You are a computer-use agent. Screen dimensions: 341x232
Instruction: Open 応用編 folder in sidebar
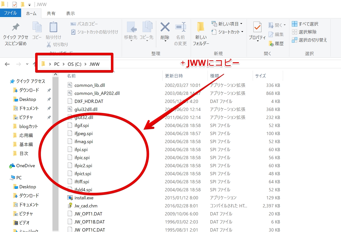point(23,135)
